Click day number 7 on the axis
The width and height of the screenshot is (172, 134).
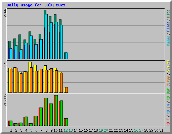click(41, 130)
